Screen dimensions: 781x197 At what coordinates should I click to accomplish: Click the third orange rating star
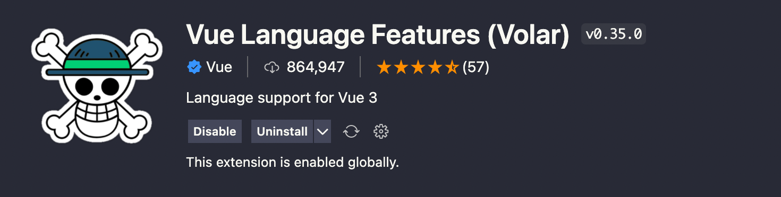pos(418,67)
